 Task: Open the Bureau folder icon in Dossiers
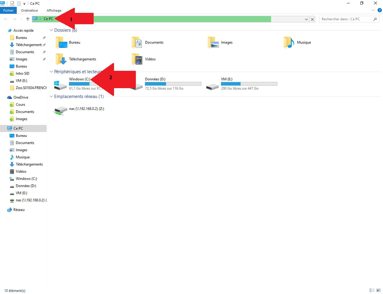click(61, 42)
